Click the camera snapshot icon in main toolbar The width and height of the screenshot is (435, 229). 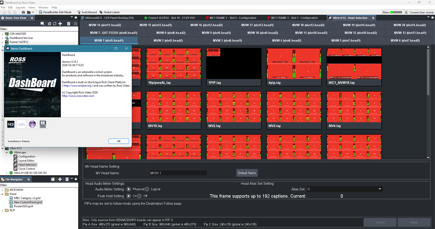tap(23, 12)
